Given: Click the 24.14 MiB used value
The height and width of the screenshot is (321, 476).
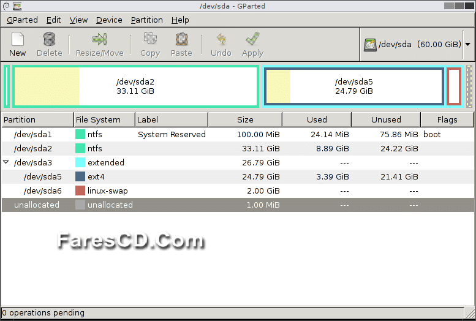Looking at the screenshot, I should (330, 134).
